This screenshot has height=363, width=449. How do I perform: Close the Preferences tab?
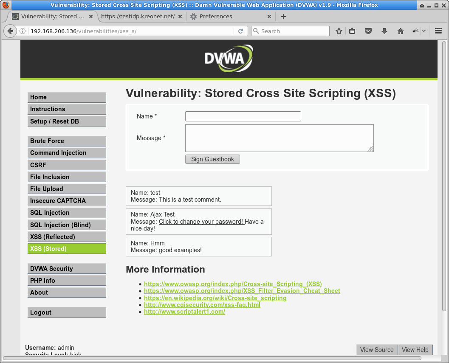269,17
